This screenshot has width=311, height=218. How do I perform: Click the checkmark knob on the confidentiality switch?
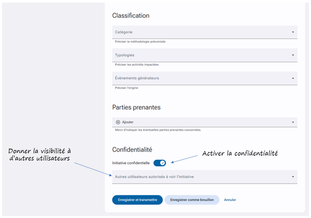click(x=162, y=163)
